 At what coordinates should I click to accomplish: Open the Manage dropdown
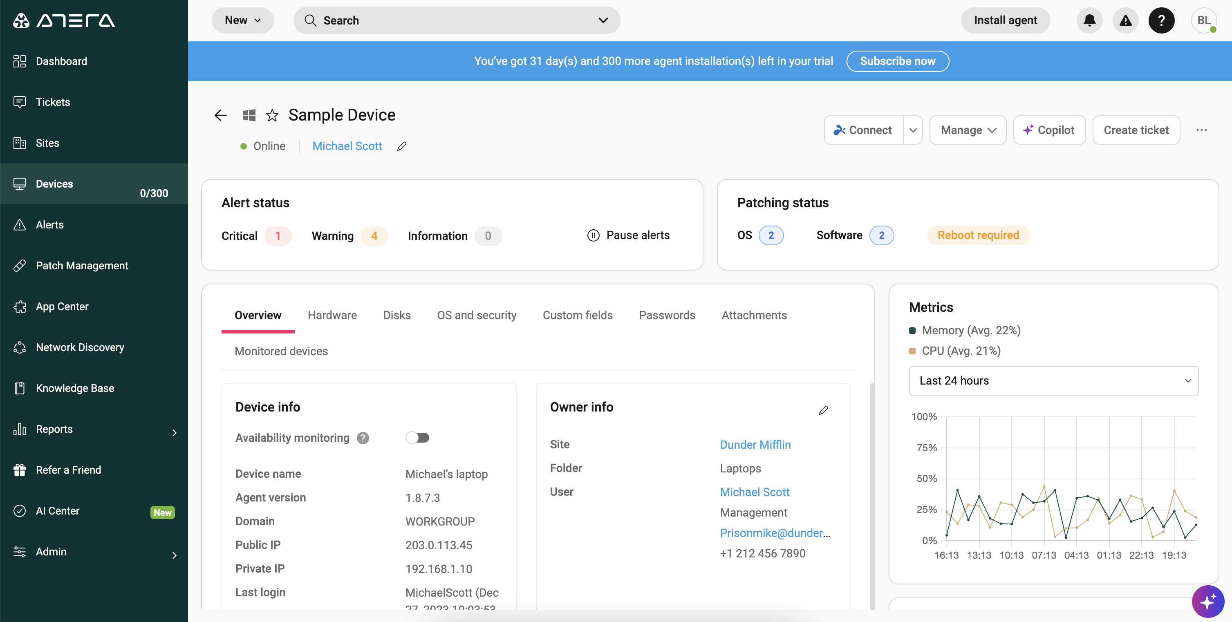pos(968,130)
